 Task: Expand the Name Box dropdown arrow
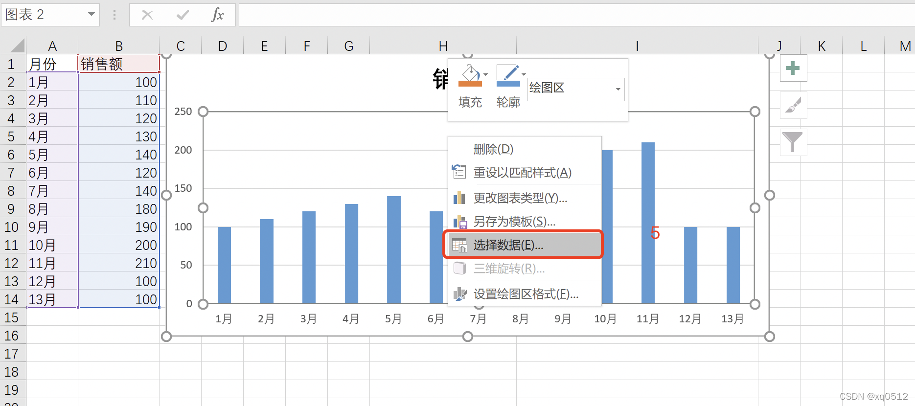(x=91, y=14)
